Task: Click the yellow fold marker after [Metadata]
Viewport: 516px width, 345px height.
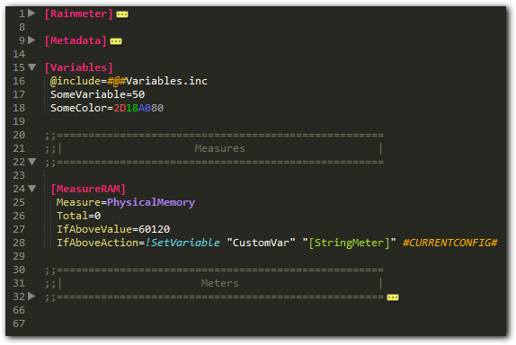Action: pyautogui.click(x=116, y=41)
